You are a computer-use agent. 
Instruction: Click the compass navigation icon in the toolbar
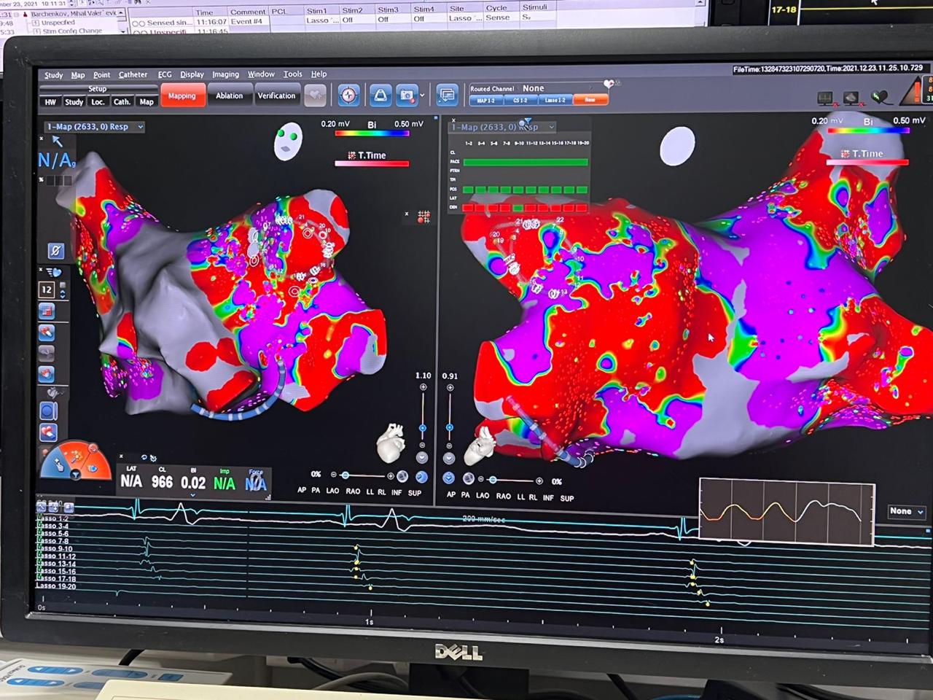348,96
